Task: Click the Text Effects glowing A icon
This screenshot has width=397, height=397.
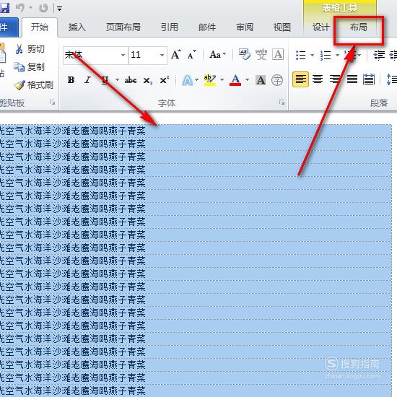Action: point(188,81)
